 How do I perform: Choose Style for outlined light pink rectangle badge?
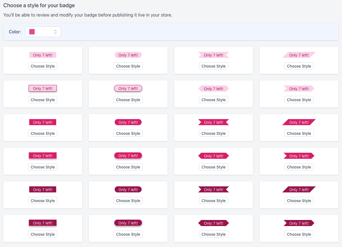[43, 100]
